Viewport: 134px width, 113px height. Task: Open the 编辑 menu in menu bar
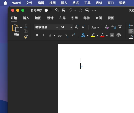point(41,3)
